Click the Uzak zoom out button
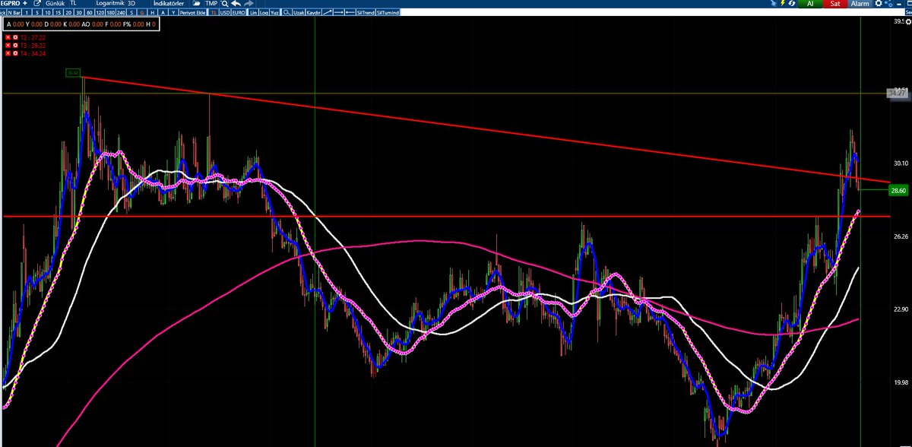The width and height of the screenshot is (912, 447). (x=299, y=13)
